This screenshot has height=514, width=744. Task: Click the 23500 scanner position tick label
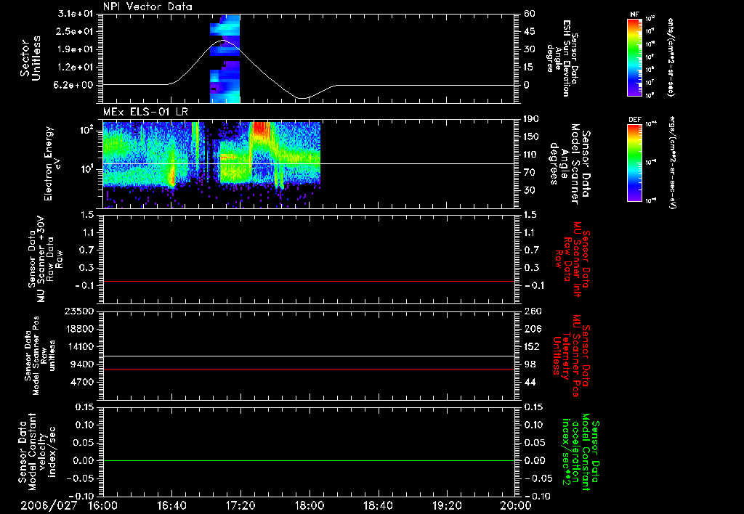coord(79,311)
